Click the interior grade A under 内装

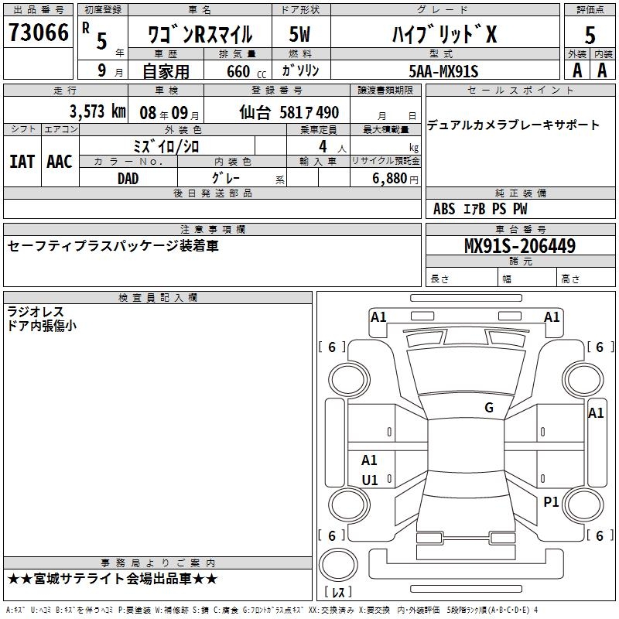pyautogui.click(x=602, y=70)
